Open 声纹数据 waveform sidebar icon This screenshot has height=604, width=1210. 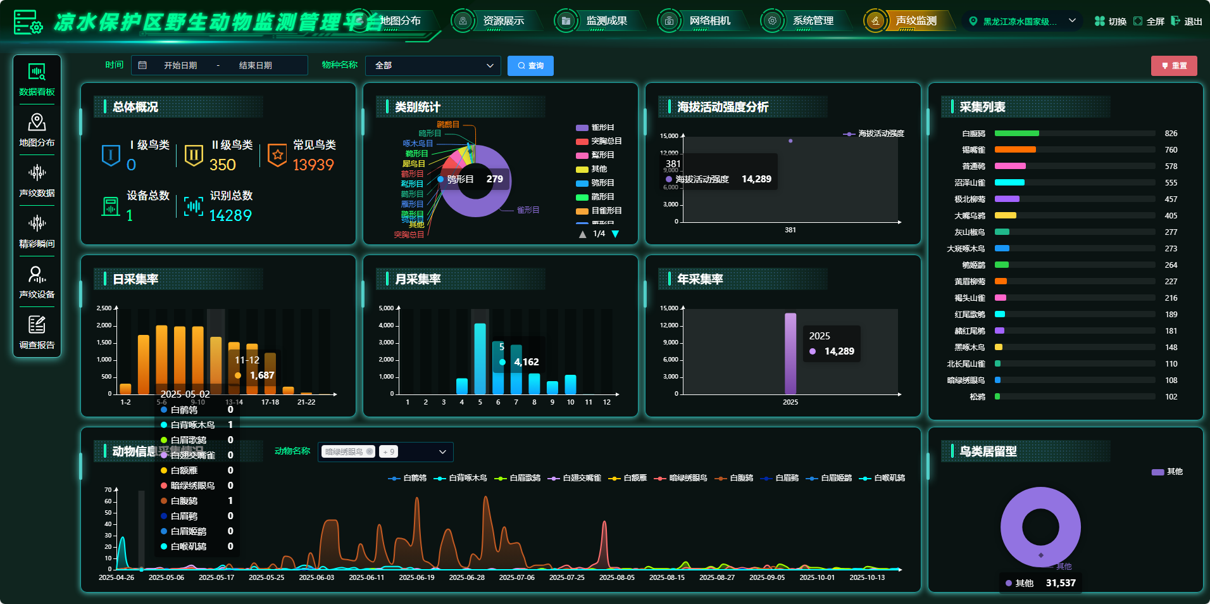pos(37,173)
